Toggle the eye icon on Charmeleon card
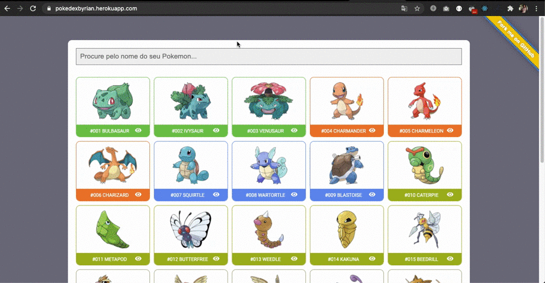Viewport: 545px width, 283px height. [x=450, y=131]
